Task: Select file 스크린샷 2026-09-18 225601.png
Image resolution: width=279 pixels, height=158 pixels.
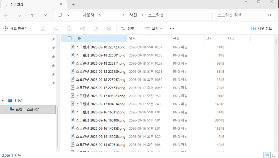Action: 101,55
